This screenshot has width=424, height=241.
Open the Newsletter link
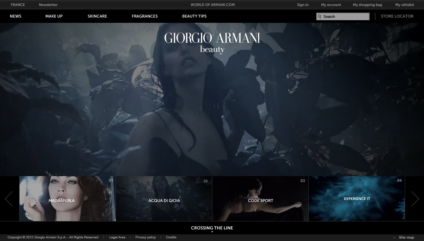48,5
